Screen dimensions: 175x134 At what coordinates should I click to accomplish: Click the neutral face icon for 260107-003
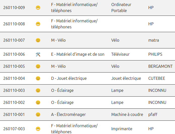[x=38, y=129]
